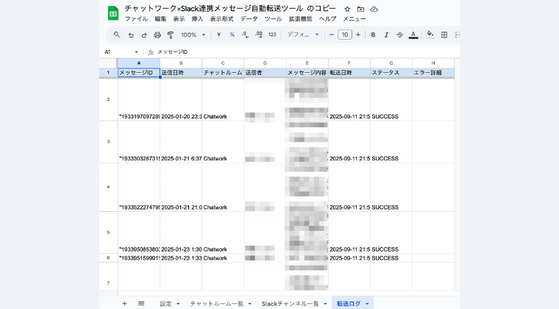This screenshot has height=309, width=559.
Task: Select the corner select-all box
Action: click(x=108, y=63)
